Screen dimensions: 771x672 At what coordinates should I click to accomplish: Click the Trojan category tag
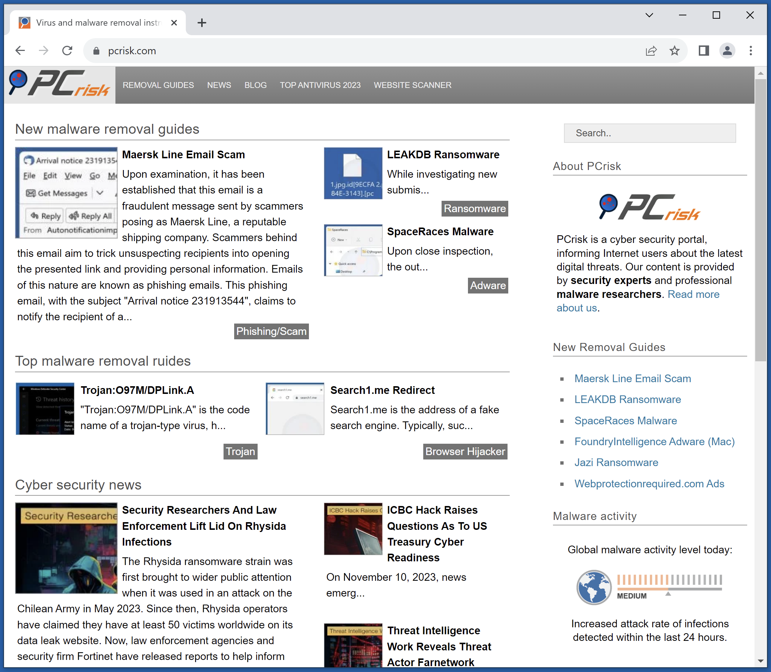pyautogui.click(x=240, y=451)
